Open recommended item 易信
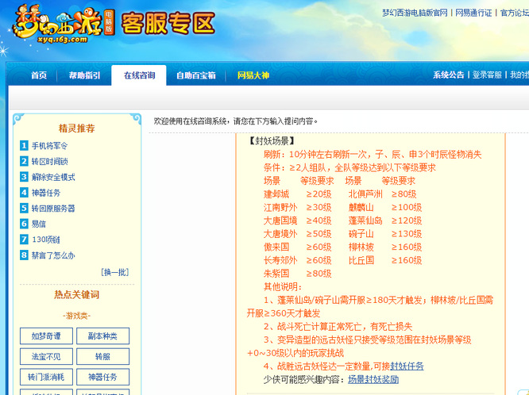Image resolution: width=529 pixels, height=395 pixels. [x=38, y=224]
